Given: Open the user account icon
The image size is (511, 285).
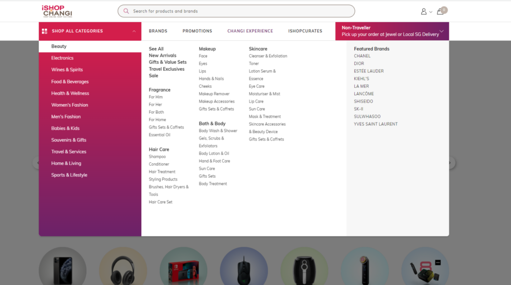Looking at the screenshot, I should (x=424, y=11).
